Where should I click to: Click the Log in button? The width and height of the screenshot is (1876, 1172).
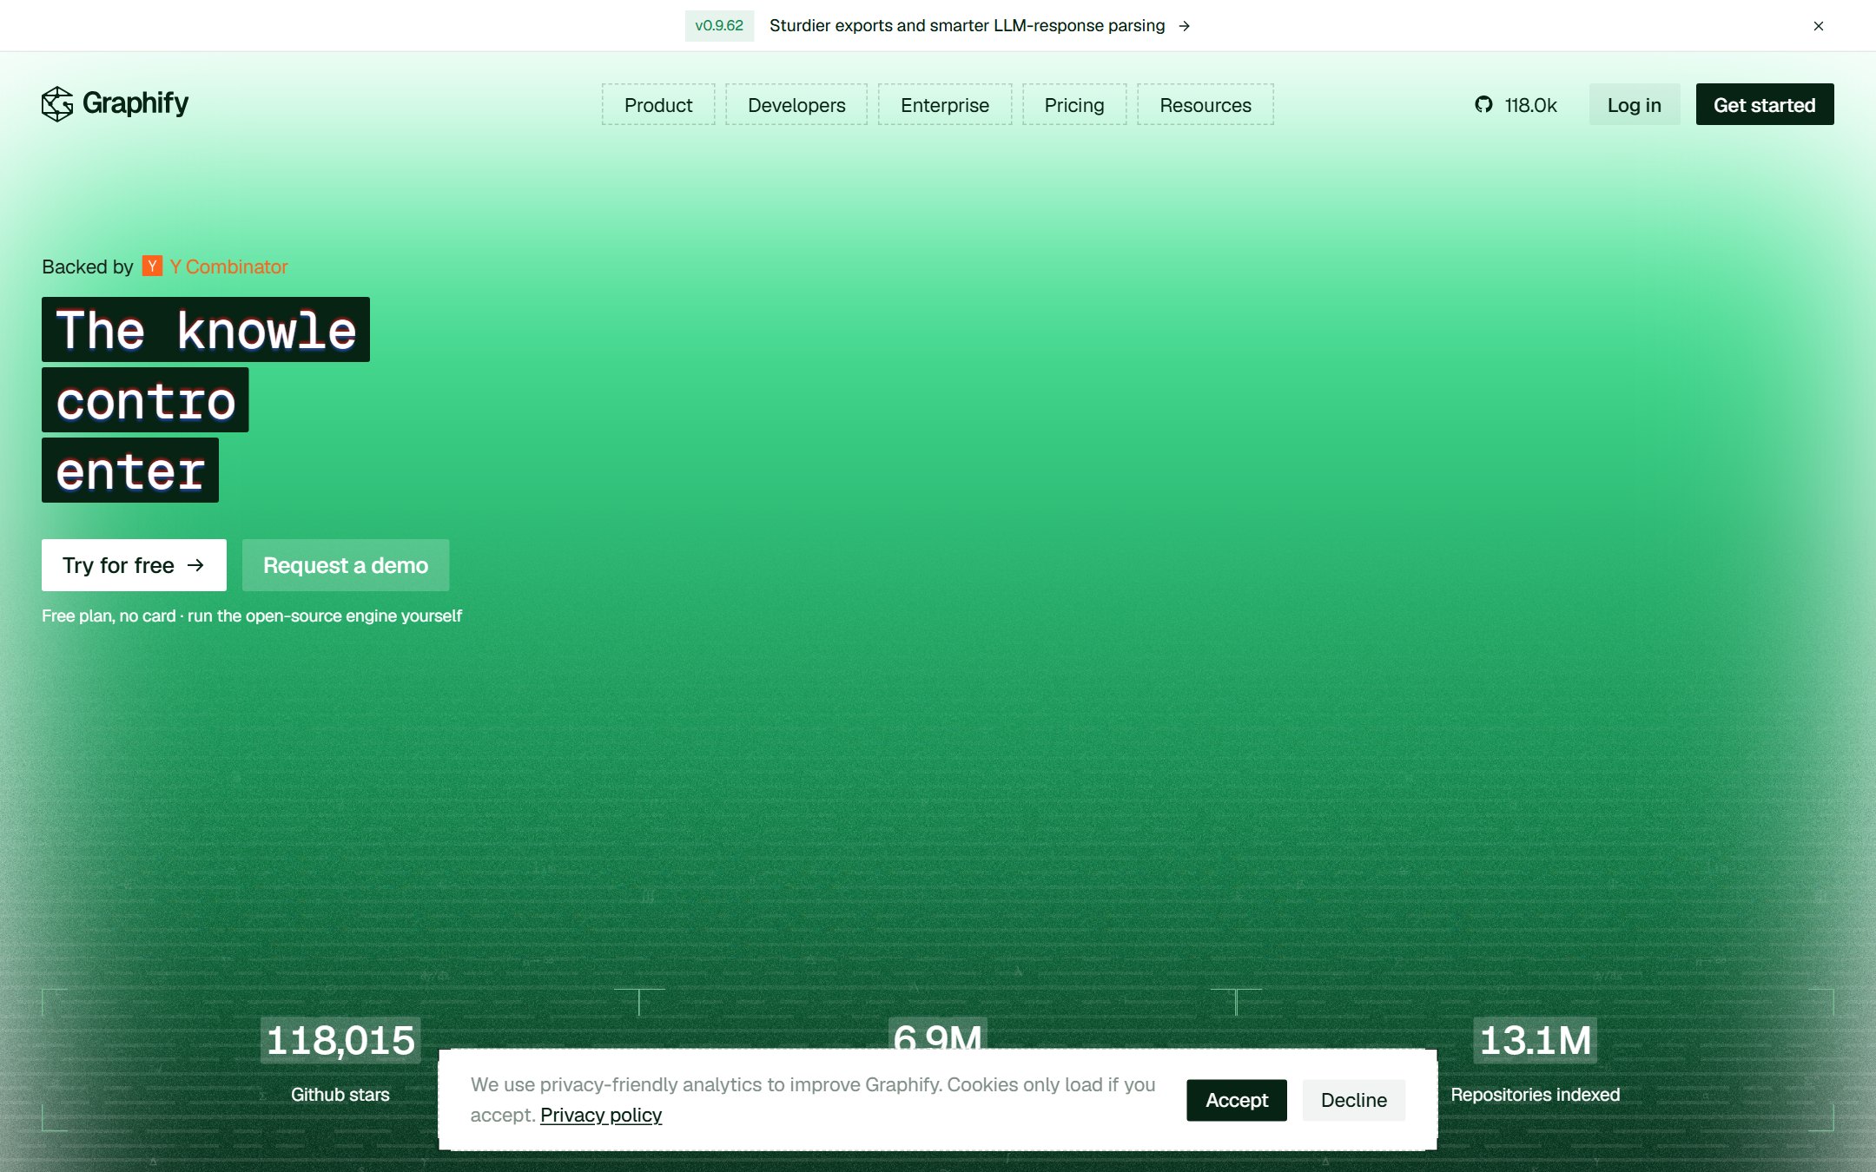point(1635,105)
